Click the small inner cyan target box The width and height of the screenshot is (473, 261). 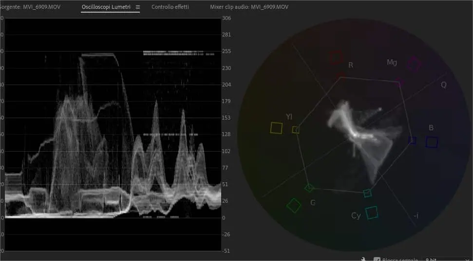tap(367, 193)
